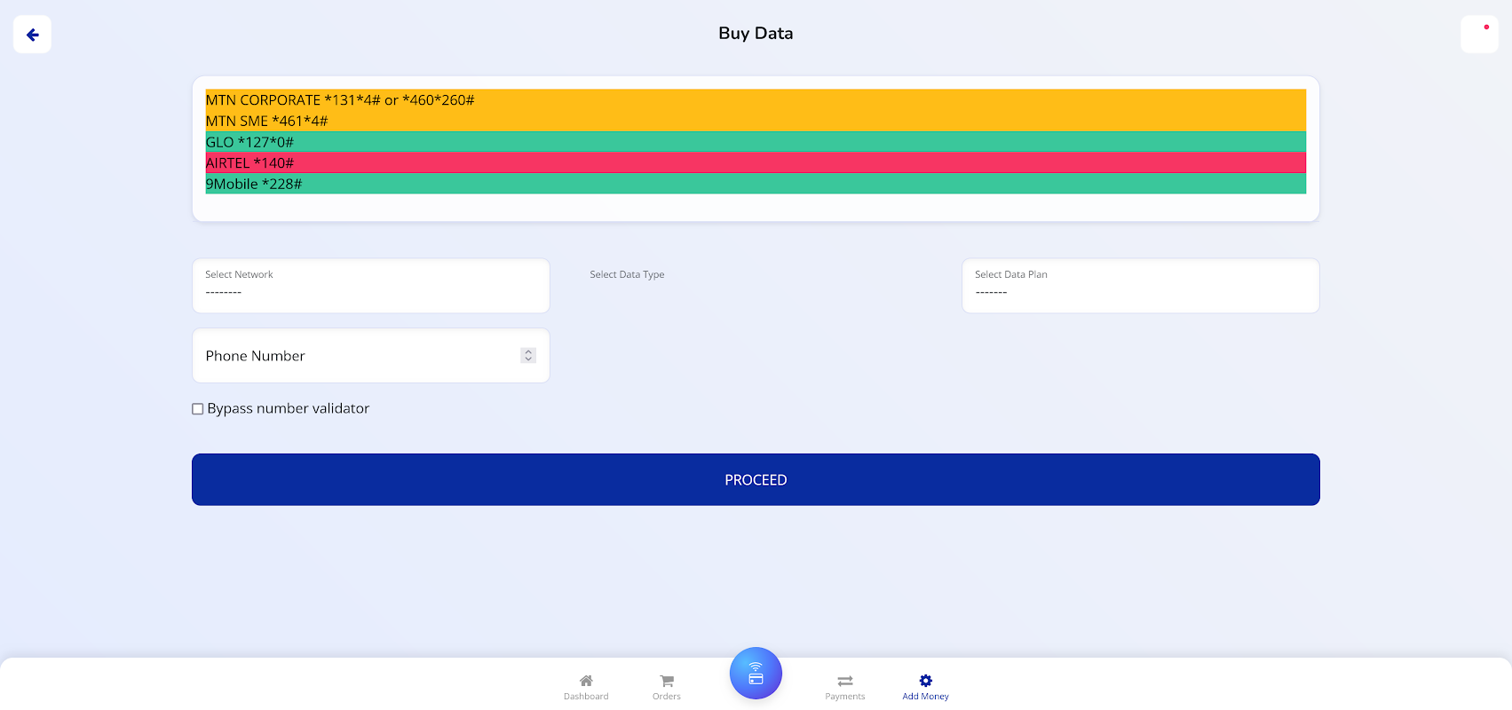Open the Select Network dropdown
The image size is (1512, 710).
(371, 286)
